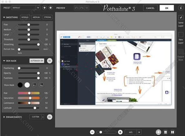The image size is (185, 136).
Task: Enable New Layer checkbox
Action: click(181, 34)
